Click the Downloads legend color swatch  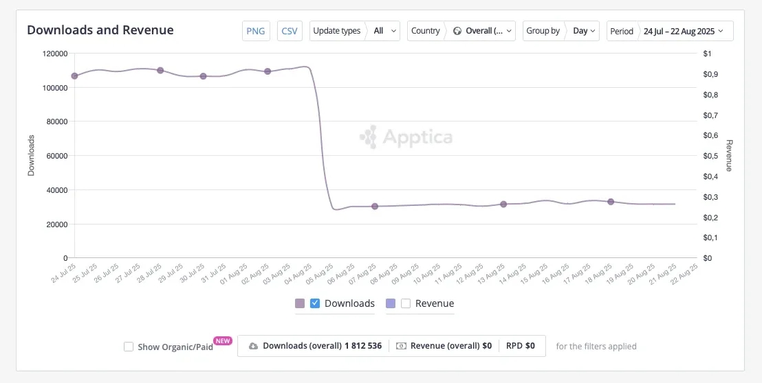(300, 303)
